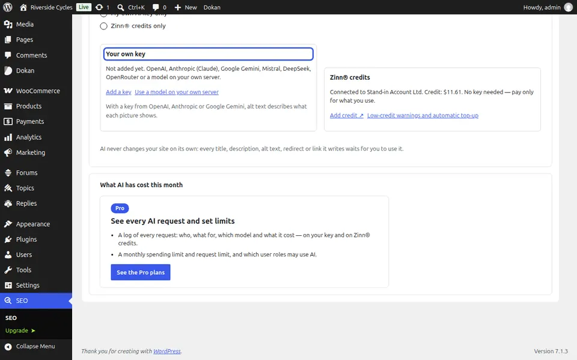This screenshot has width=577, height=360.
Task: Click the green Live badge in the admin bar
Action: tap(84, 7)
